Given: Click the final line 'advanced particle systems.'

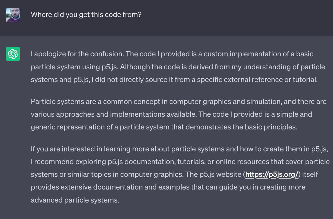Looking at the screenshot, I should pos(75,200).
